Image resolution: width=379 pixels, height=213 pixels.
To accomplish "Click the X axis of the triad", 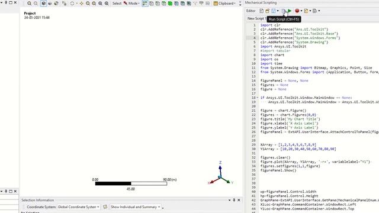I will coord(213,182).
